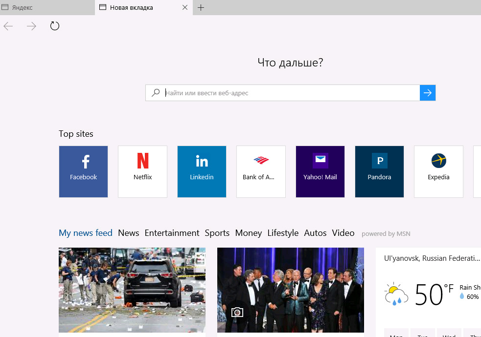Viewport: 481px width, 337px height.
Task: Switch to the Sports category
Action: pyautogui.click(x=217, y=233)
